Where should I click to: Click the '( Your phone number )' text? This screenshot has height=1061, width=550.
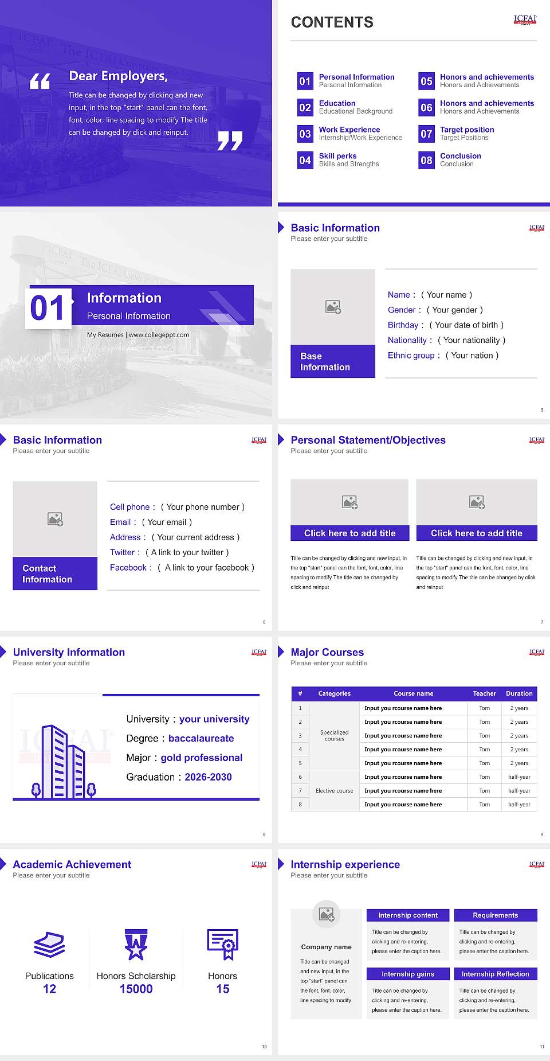pos(203,507)
